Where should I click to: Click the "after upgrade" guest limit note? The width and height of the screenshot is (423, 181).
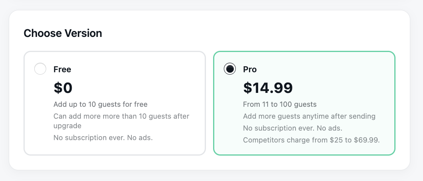(121, 121)
